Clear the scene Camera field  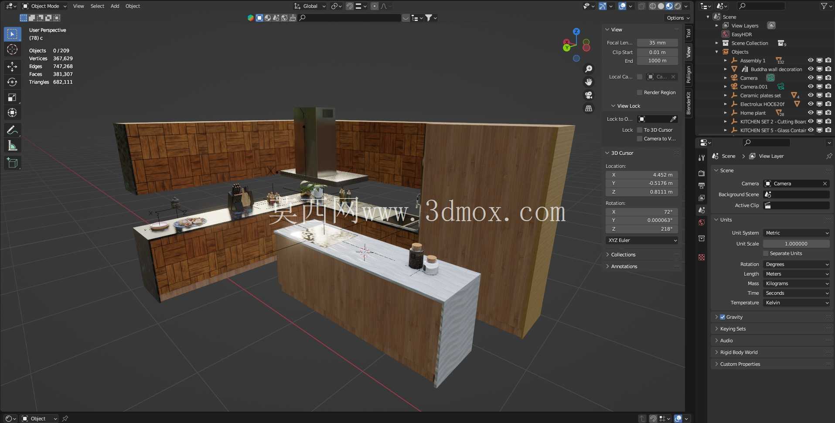click(825, 184)
